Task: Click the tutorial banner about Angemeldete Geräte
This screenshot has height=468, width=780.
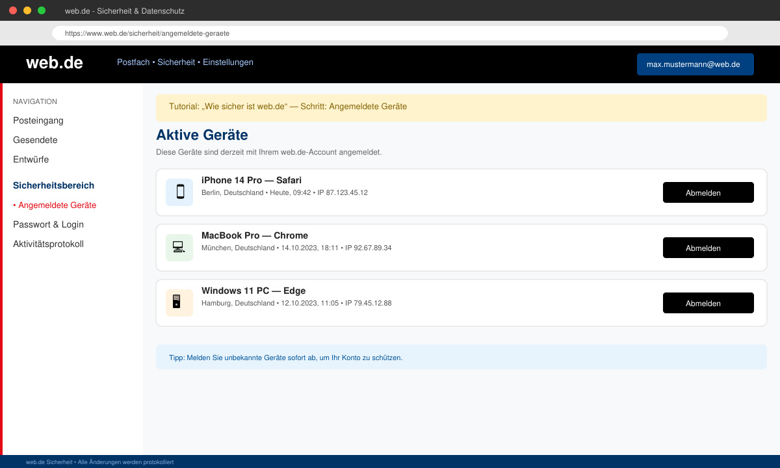Action: [x=461, y=107]
